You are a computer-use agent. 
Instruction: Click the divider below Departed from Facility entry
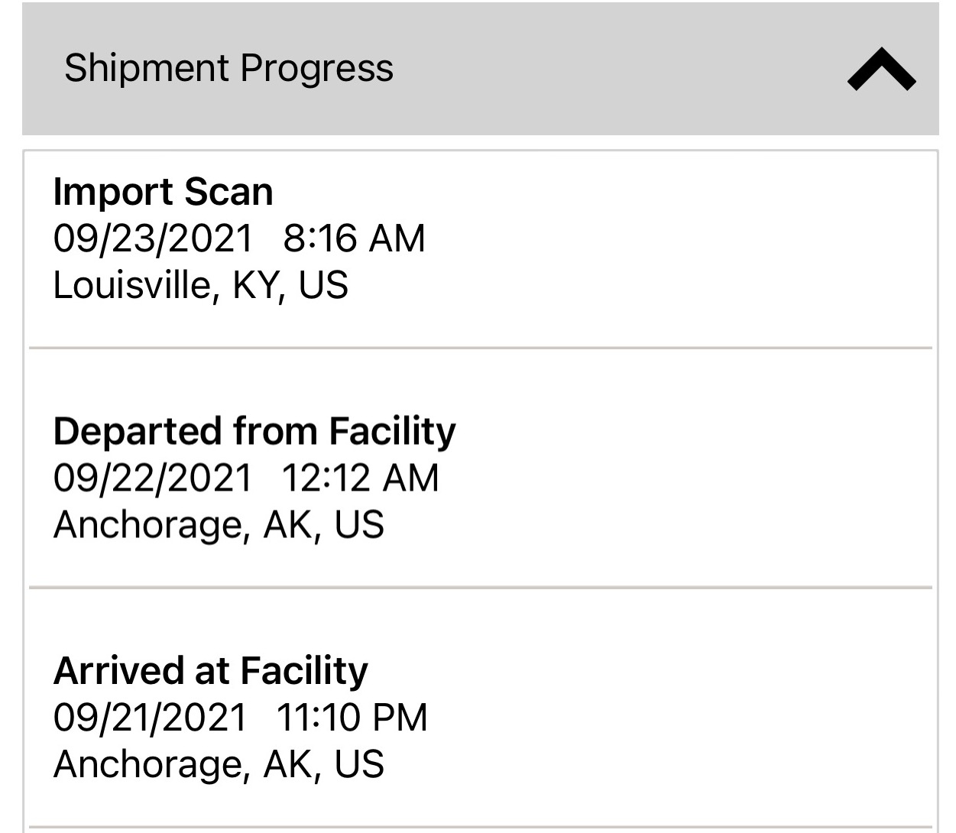pos(480,588)
